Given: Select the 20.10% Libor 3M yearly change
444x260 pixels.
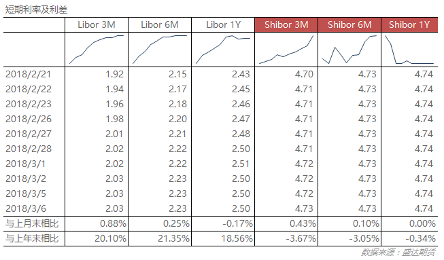Looking at the screenshot, I should click(x=110, y=239).
